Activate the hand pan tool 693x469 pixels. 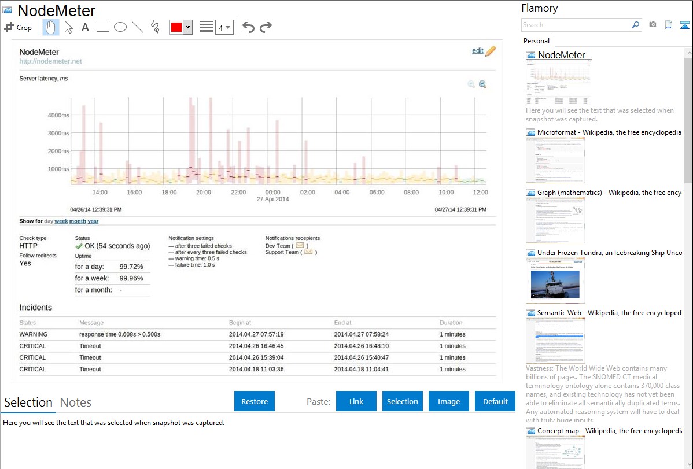[51, 27]
